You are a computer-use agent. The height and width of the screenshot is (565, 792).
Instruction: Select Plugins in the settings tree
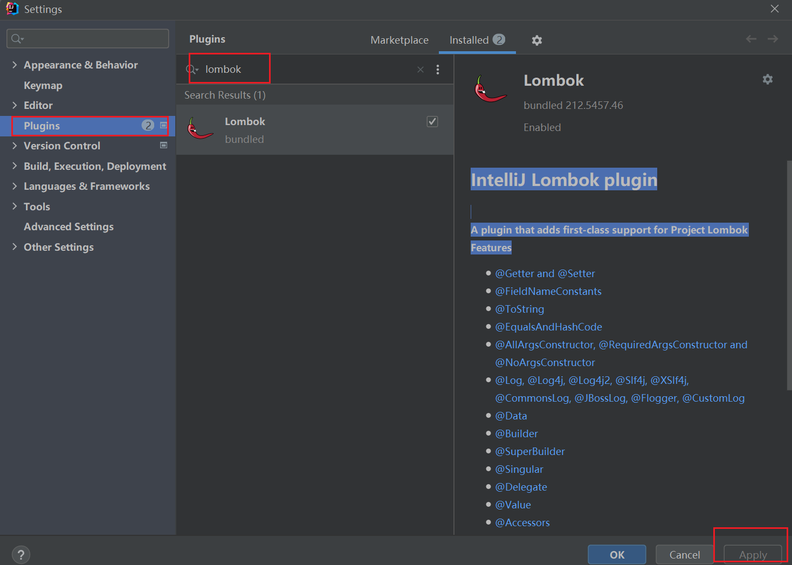(87, 126)
